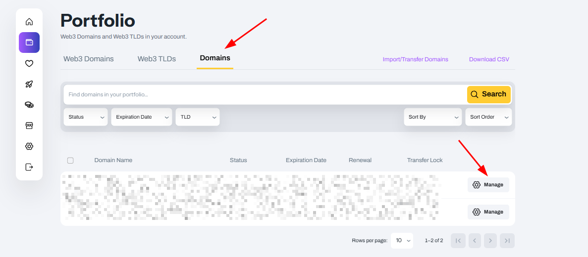The height and width of the screenshot is (257, 588).
Task: Open the Sort Order dropdown
Action: click(488, 117)
